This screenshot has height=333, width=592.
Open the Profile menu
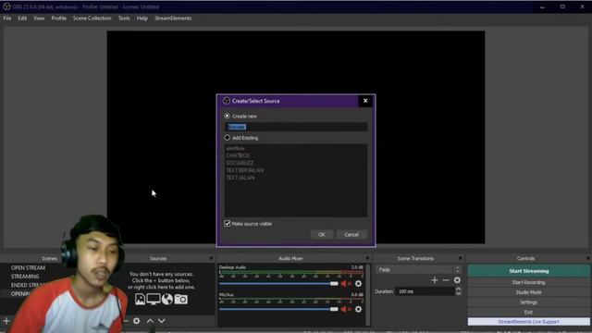tap(58, 18)
